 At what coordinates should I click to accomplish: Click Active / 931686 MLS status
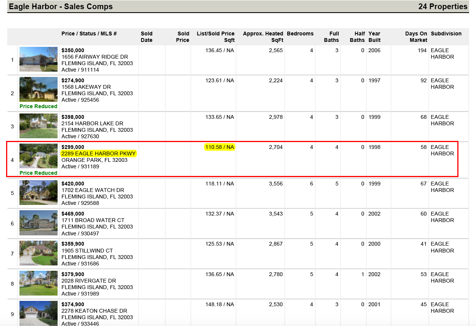[x=80, y=264]
